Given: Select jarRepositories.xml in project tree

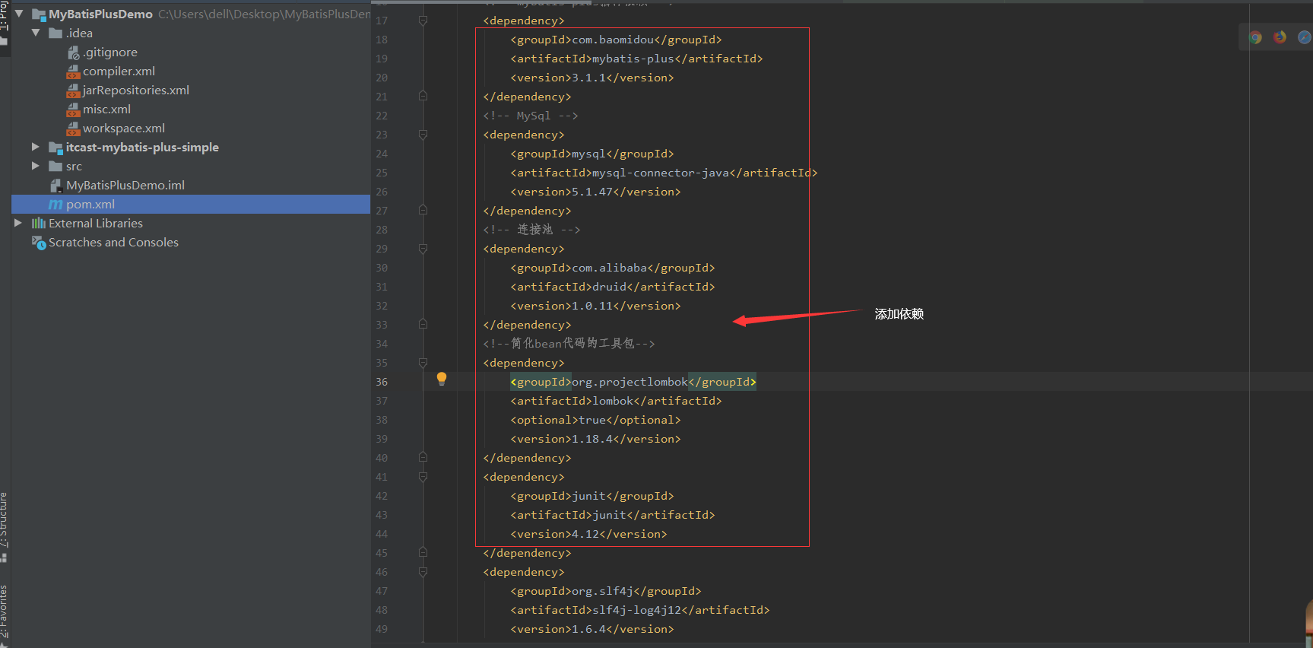Looking at the screenshot, I should (x=136, y=90).
